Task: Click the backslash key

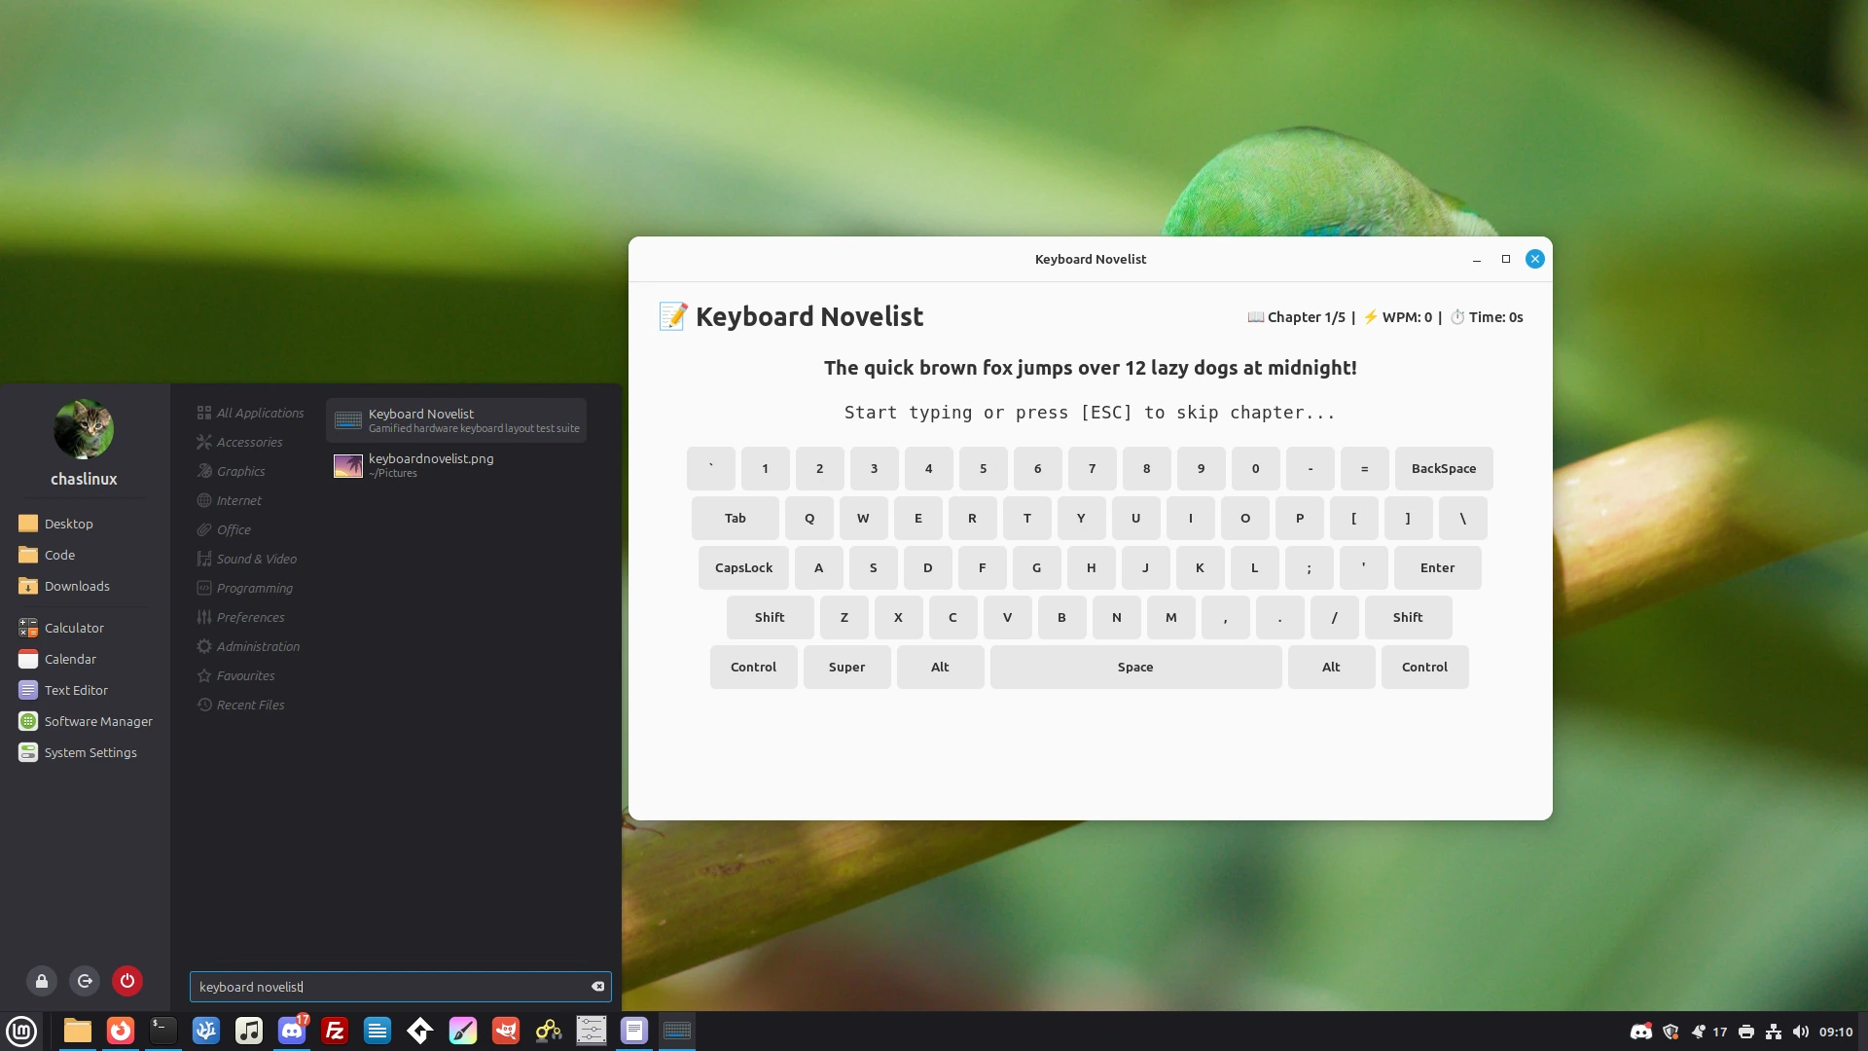Action: pos(1462,519)
